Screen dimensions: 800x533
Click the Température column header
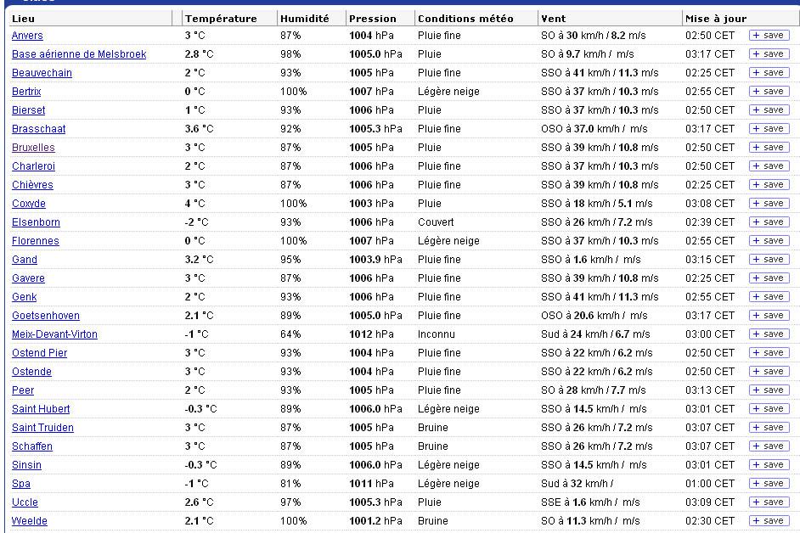coord(221,19)
